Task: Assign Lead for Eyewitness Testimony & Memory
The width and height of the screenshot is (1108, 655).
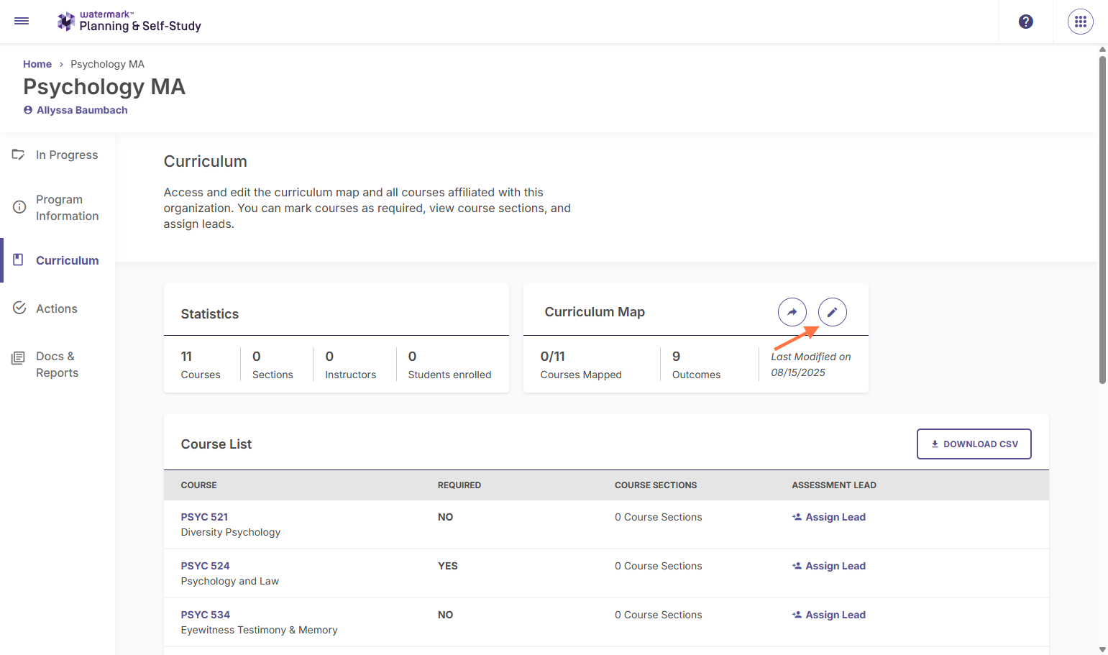Action: click(x=835, y=615)
